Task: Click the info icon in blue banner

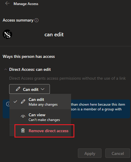Action: tap(8, 104)
